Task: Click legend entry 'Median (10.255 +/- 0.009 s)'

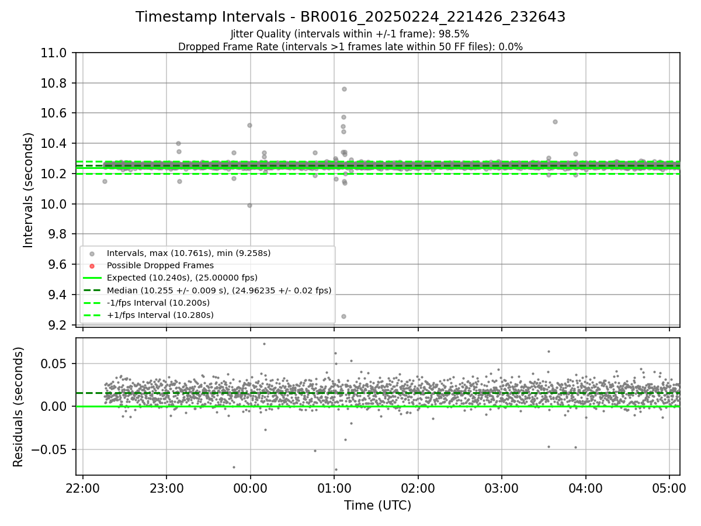Action: tap(219, 290)
